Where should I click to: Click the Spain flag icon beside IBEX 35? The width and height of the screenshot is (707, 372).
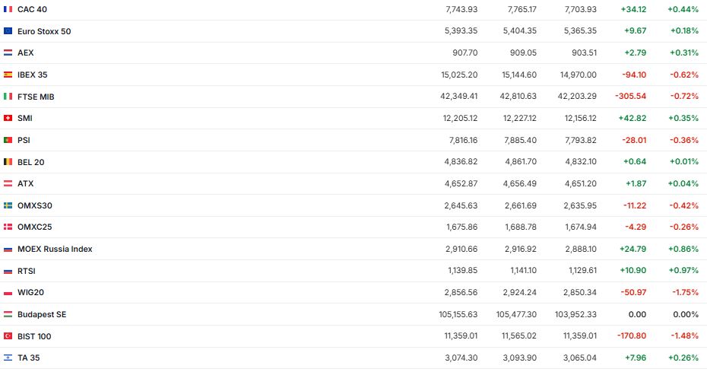[8, 75]
